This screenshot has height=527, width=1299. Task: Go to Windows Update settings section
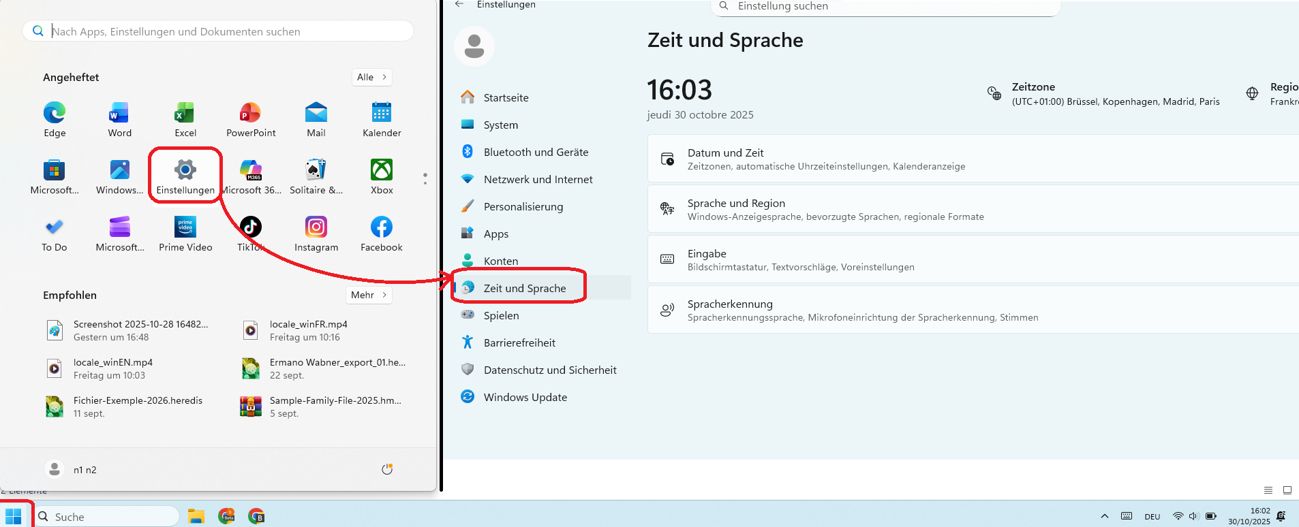(x=525, y=397)
